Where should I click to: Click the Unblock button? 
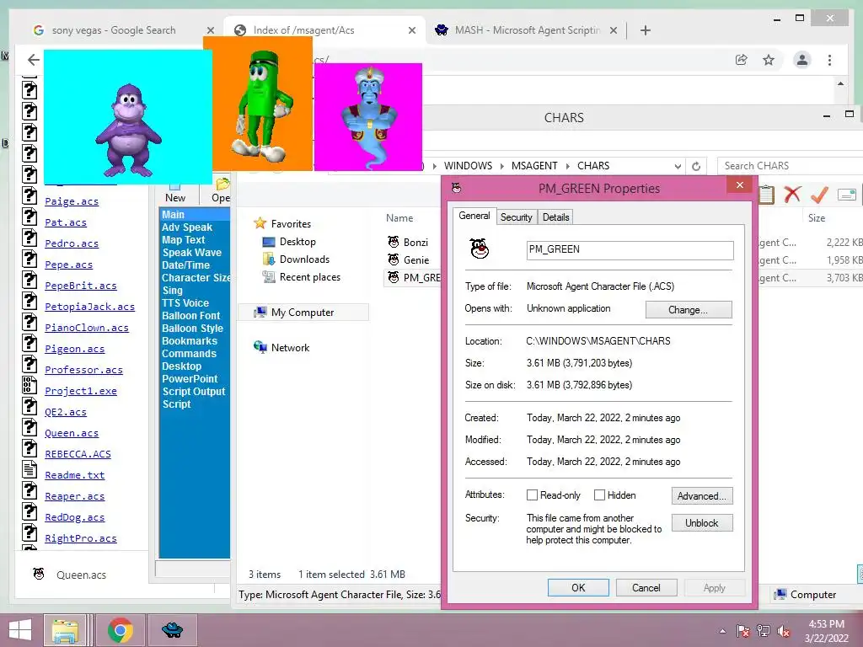pyautogui.click(x=702, y=522)
